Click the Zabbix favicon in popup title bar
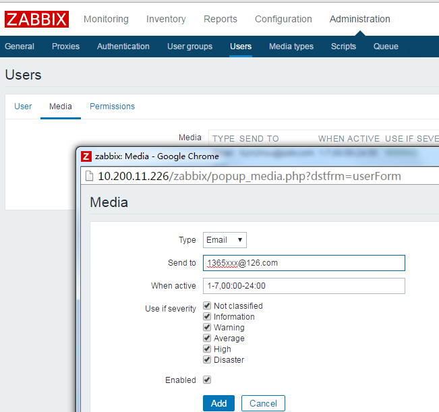Viewport: 439px width, 412px height. pos(86,156)
